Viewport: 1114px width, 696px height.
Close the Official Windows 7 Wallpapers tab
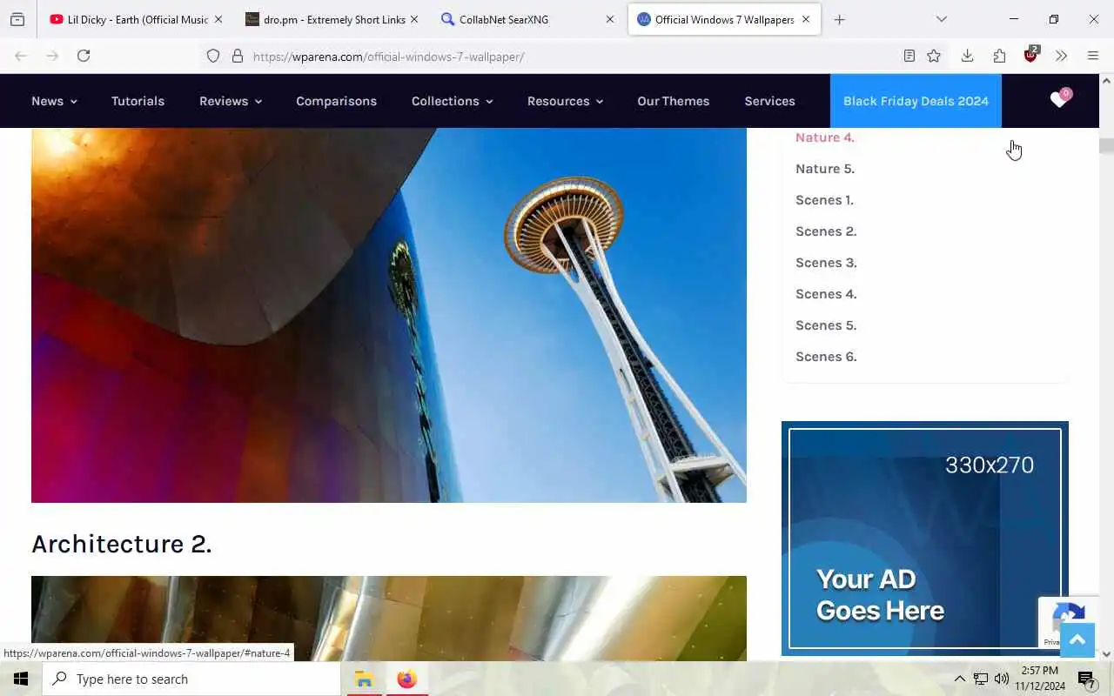(x=806, y=19)
